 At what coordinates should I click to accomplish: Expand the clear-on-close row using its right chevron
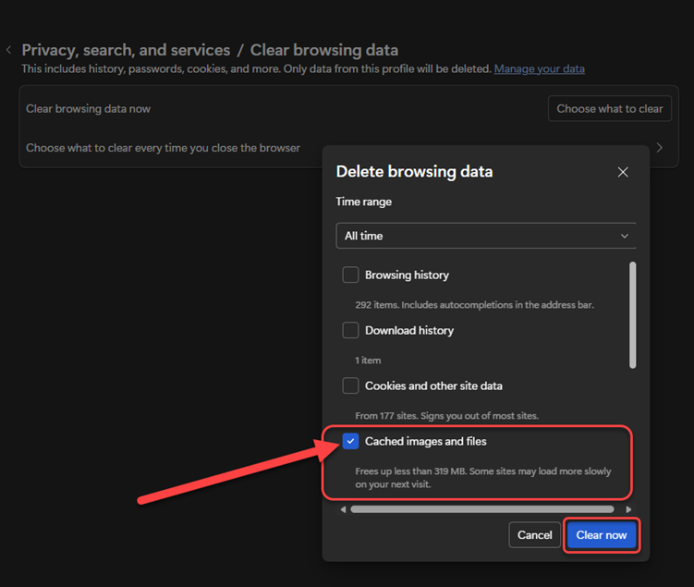pyautogui.click(x=659, y=148)
